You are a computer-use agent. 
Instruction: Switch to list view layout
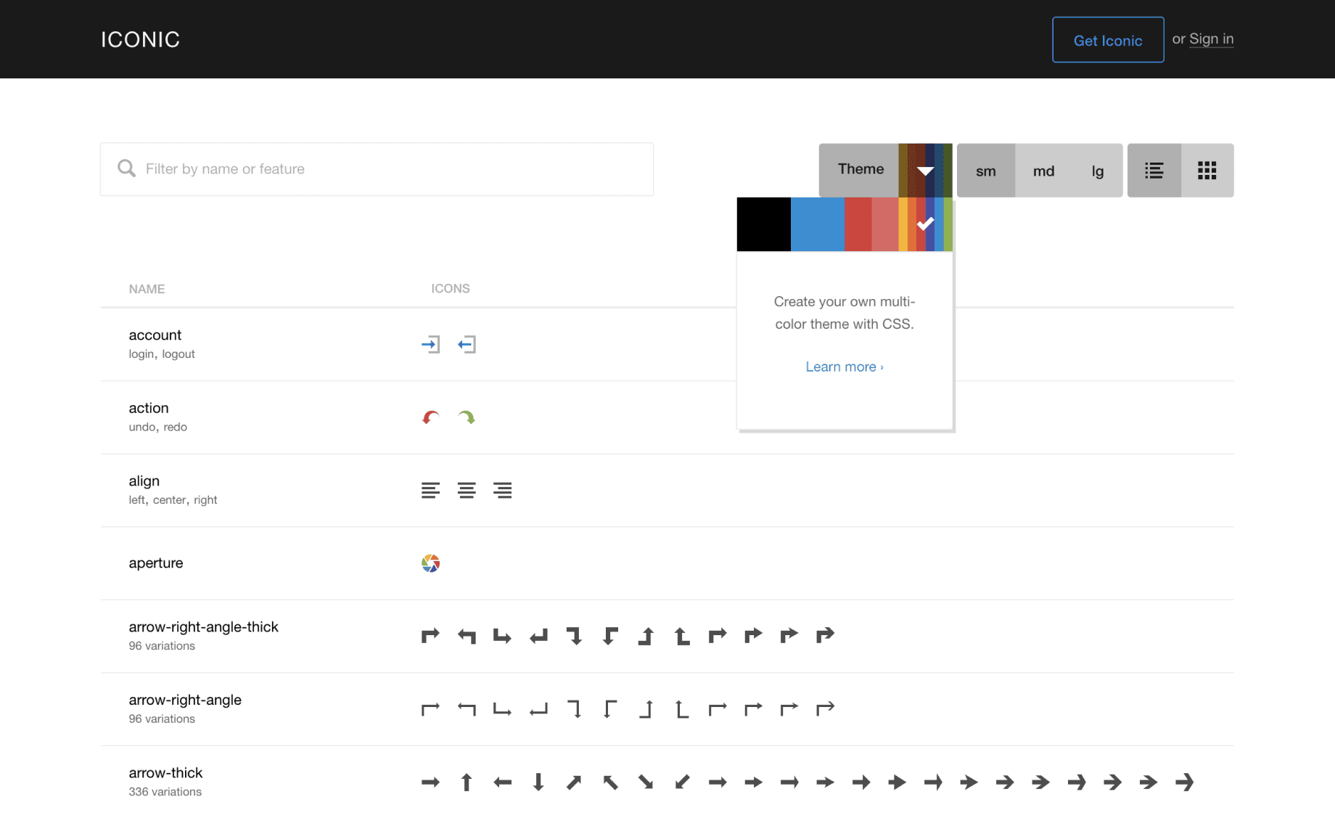point(1154,171)
